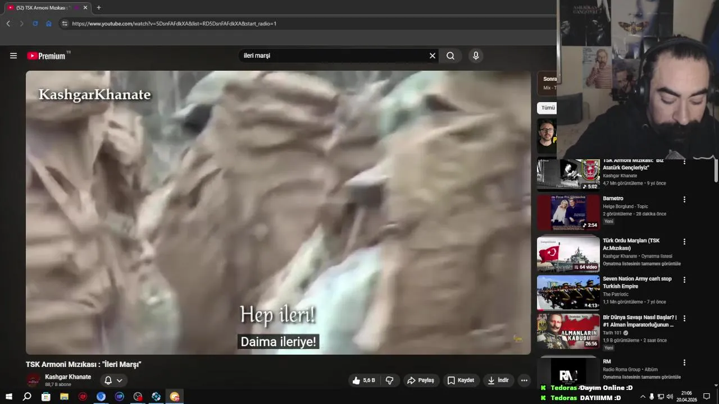Open 'Seven Nation Army can't stop Turkish Empire' title
The height and width of the screenshot is (404, 719).
[x=637, y=282]
